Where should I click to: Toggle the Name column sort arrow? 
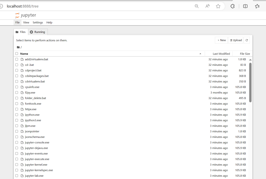200,54
